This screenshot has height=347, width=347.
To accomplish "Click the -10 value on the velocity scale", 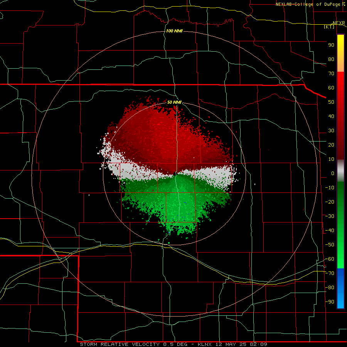I will 330,188.
